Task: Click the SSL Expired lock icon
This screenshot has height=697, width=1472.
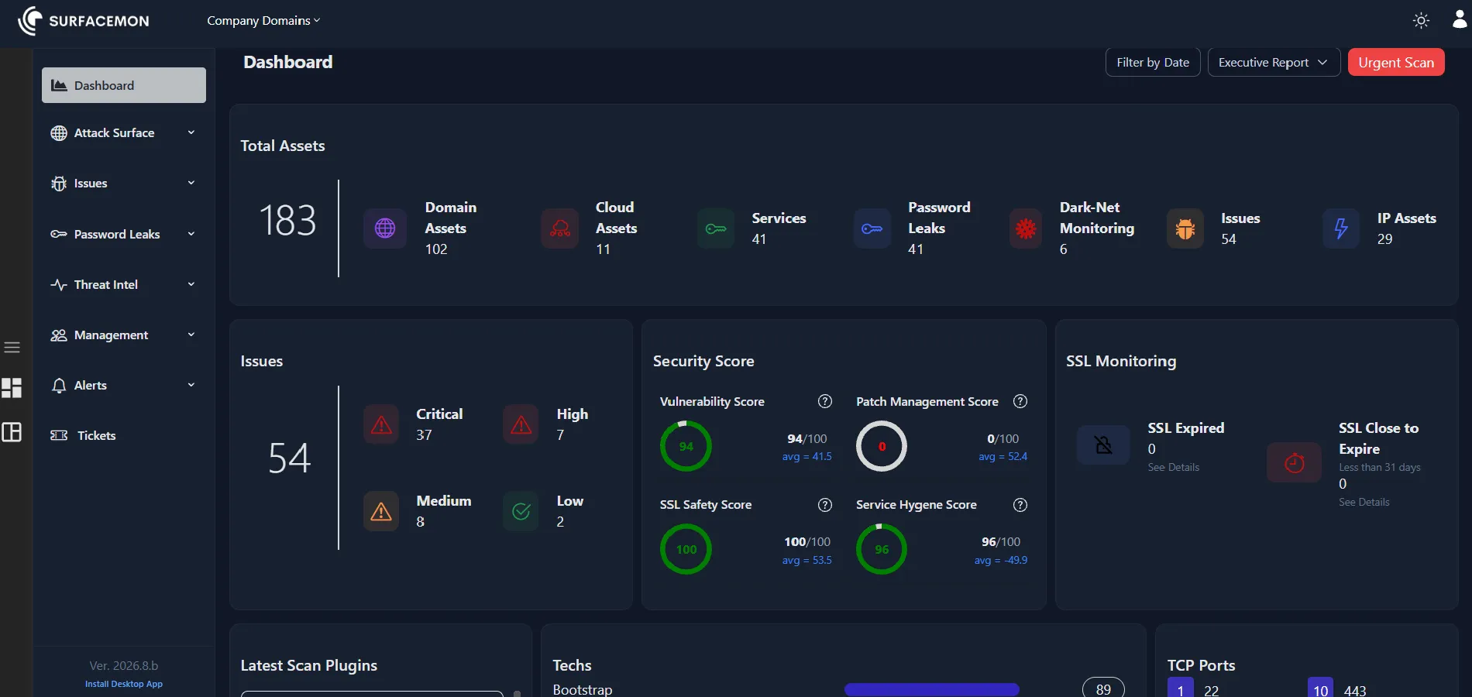Action: tap(1103, 445)
